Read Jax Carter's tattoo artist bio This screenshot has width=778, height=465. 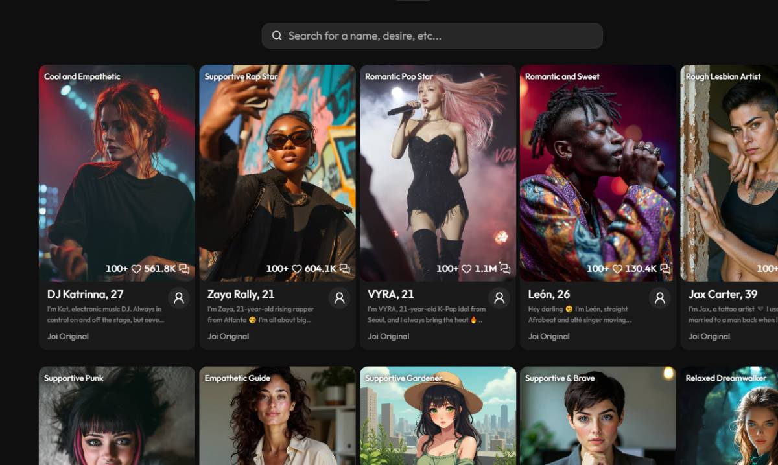(x=733, y=314)
